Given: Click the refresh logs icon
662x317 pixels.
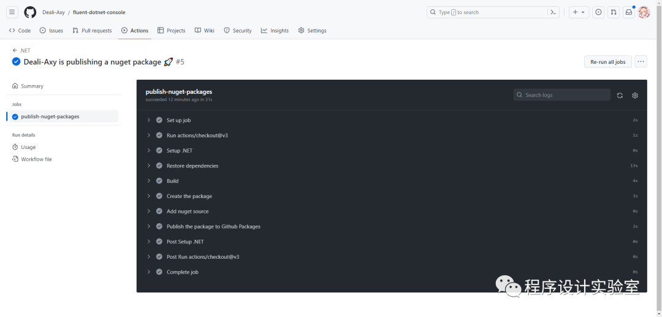Looking at the screenshot, I should point(620,96).
